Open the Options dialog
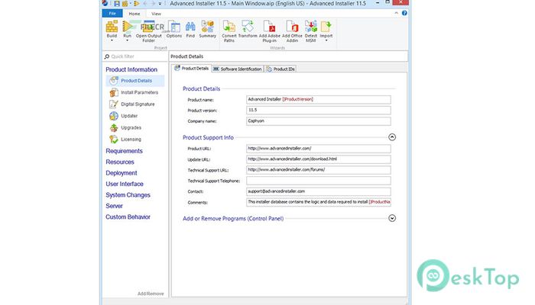Image resolution: width=535 pixels, height=305 pixels. point(174,29)
